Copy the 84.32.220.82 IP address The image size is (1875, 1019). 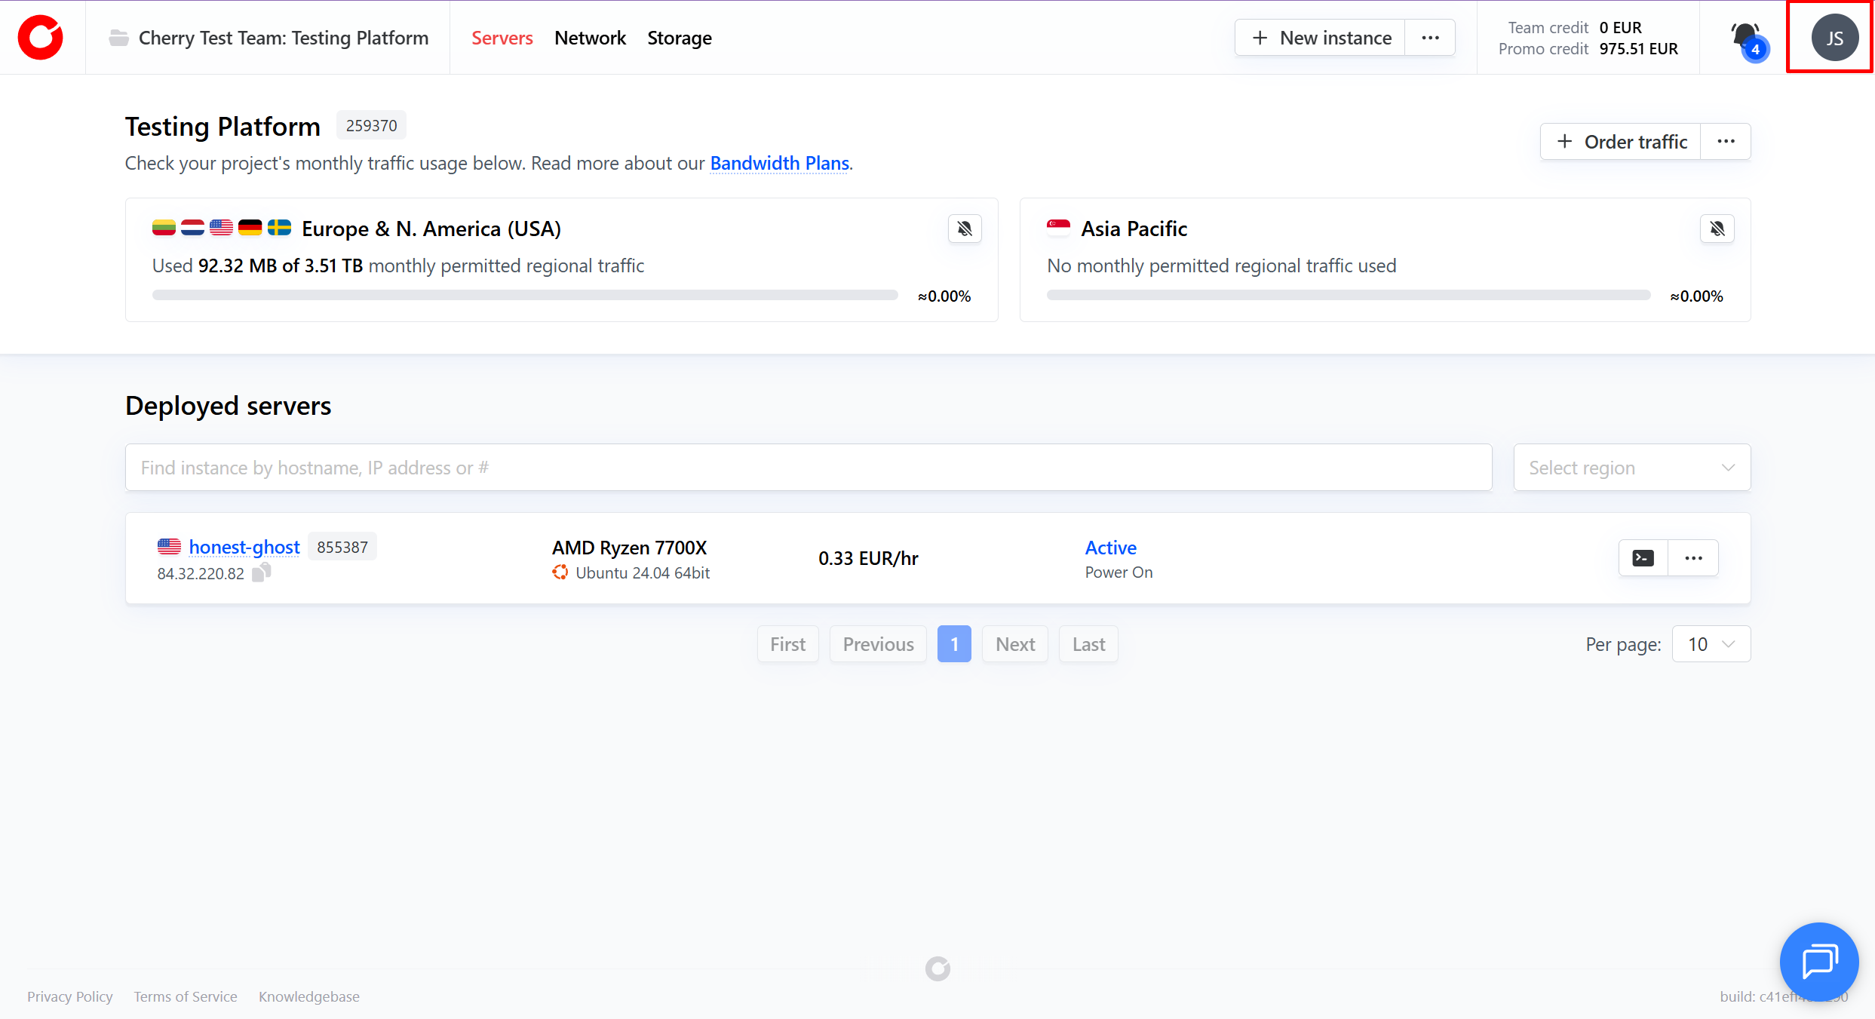tap(262, 573)
